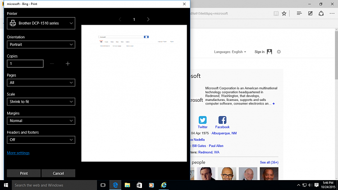
Task: Open the Bill Gates link
Action: point(199,146)
